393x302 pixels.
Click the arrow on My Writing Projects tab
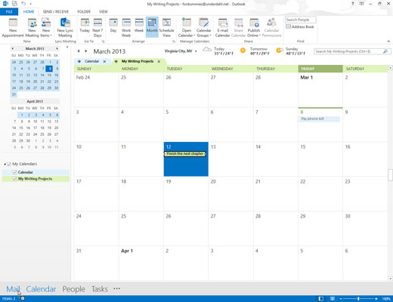tap(116, 61)
